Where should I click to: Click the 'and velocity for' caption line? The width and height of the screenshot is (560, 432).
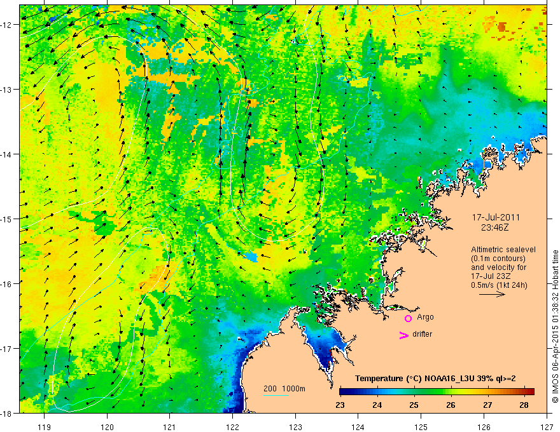coord(498,267)
